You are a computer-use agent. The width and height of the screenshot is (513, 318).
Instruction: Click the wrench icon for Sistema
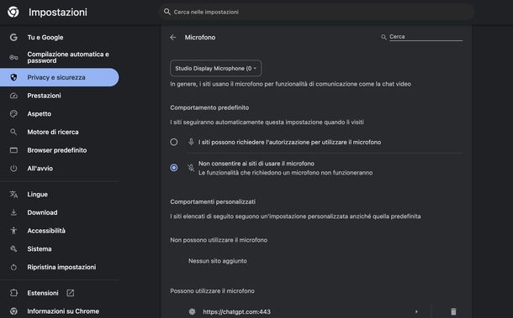click(13, 249)
